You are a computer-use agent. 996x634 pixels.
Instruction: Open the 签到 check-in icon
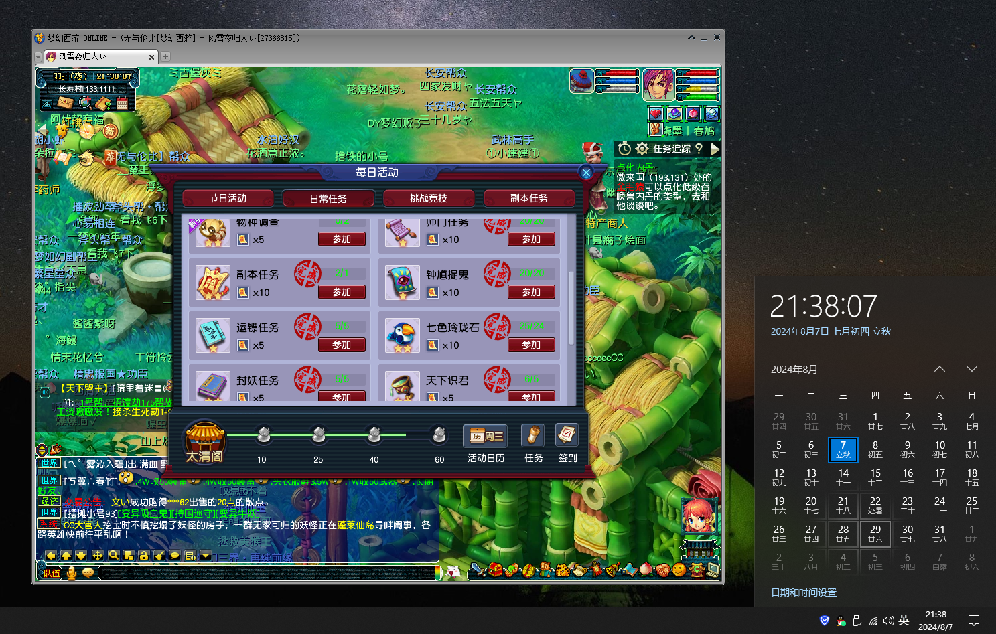pyautogui.click(x=567, y=435)
